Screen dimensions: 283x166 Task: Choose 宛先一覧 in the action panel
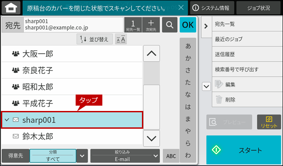[x=247, y=24]
